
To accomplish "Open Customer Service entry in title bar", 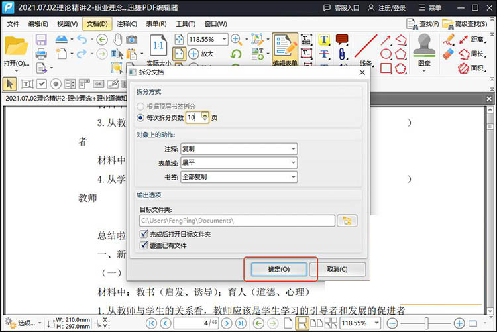I will click(341, 7).
